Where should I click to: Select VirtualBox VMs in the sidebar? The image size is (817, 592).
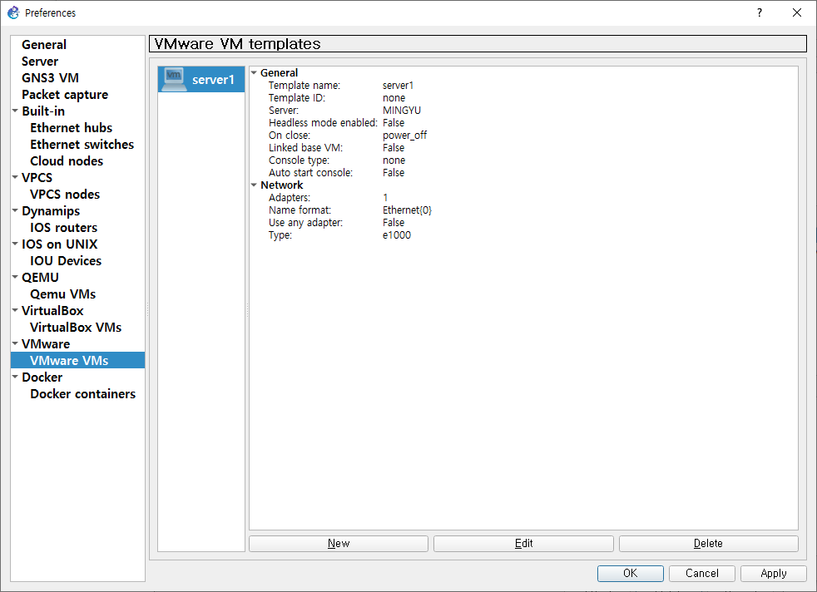76,328
